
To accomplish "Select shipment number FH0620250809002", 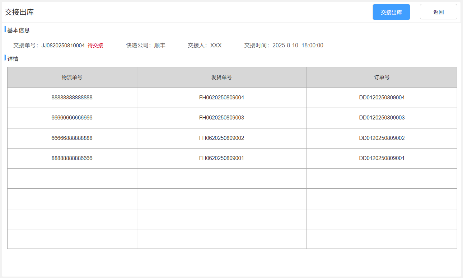I will [221, 138].
